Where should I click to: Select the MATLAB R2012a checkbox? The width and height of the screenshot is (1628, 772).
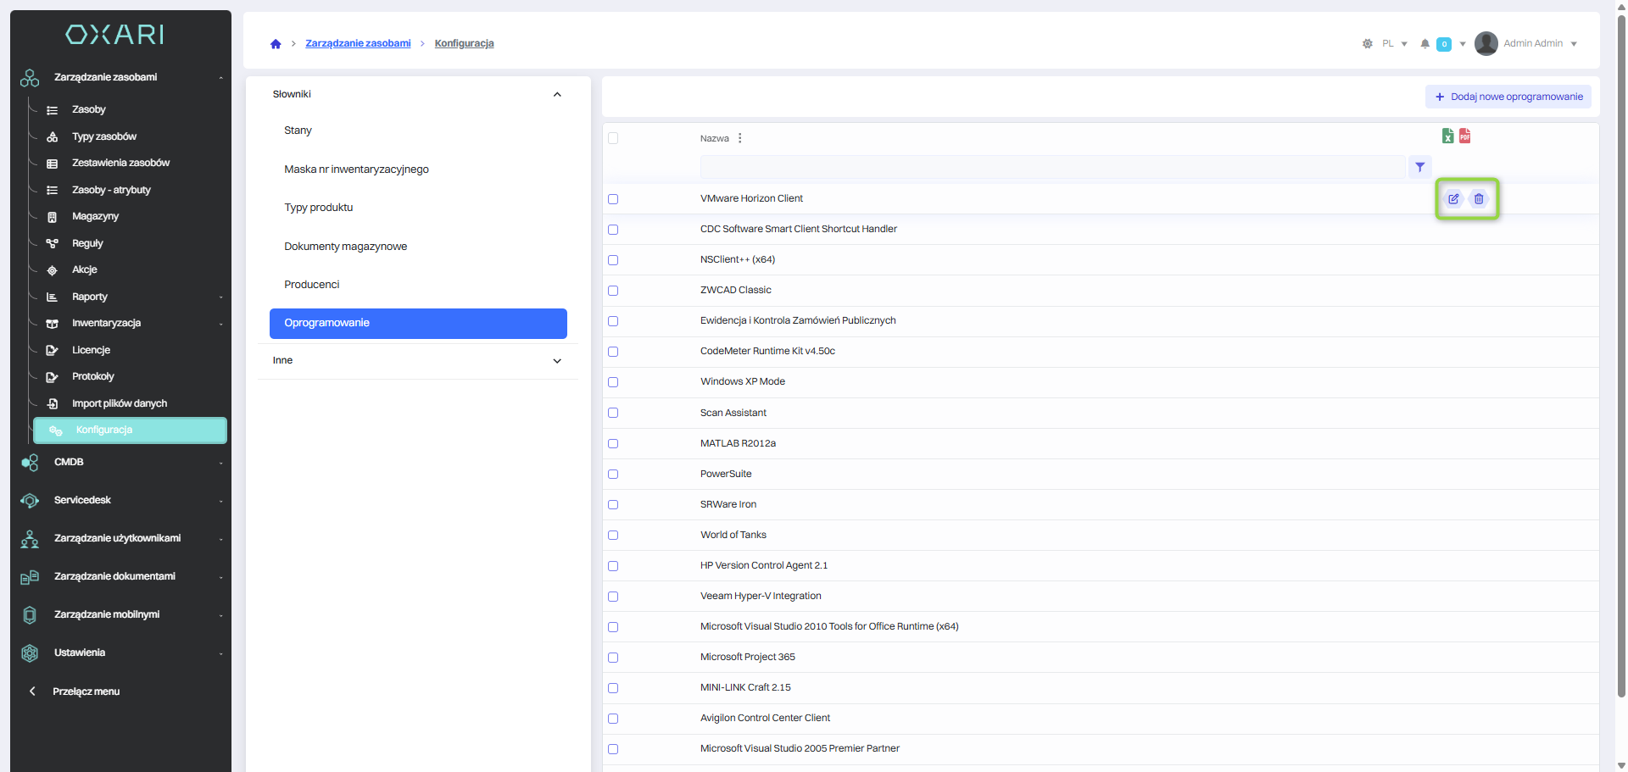tap(613, 444)
